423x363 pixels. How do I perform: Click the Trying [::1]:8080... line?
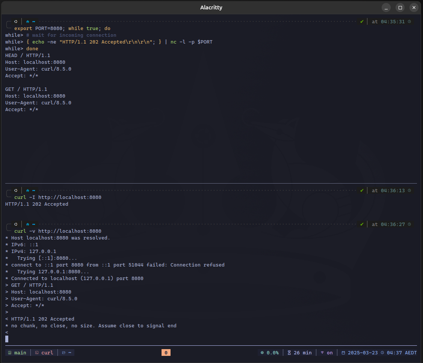pyautogui.click(x=41, y=258)
